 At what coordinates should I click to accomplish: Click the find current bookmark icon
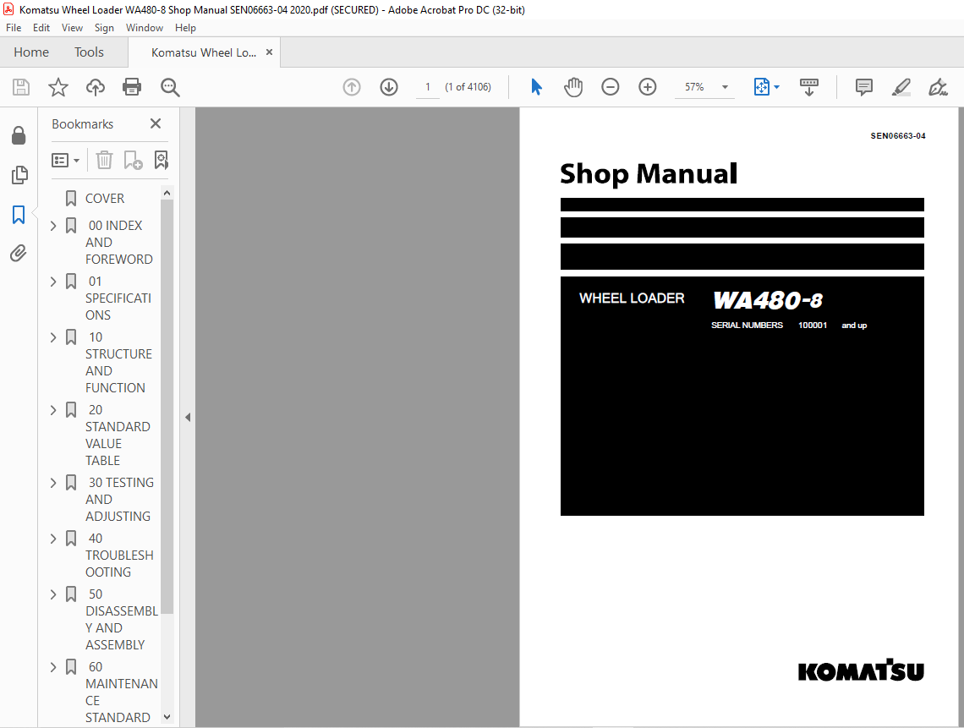coord(161,161)
